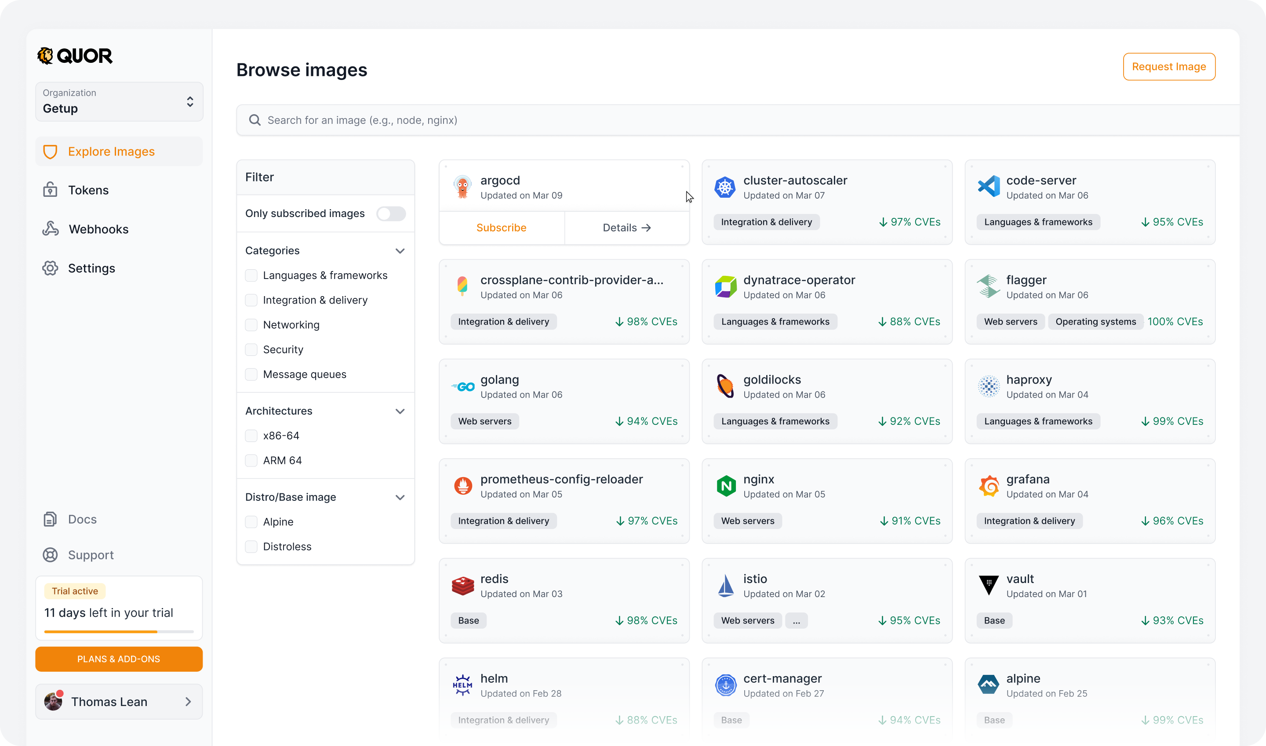Check the Security category checkbox
1266x746 pixels.
click(x=251, y=349)
